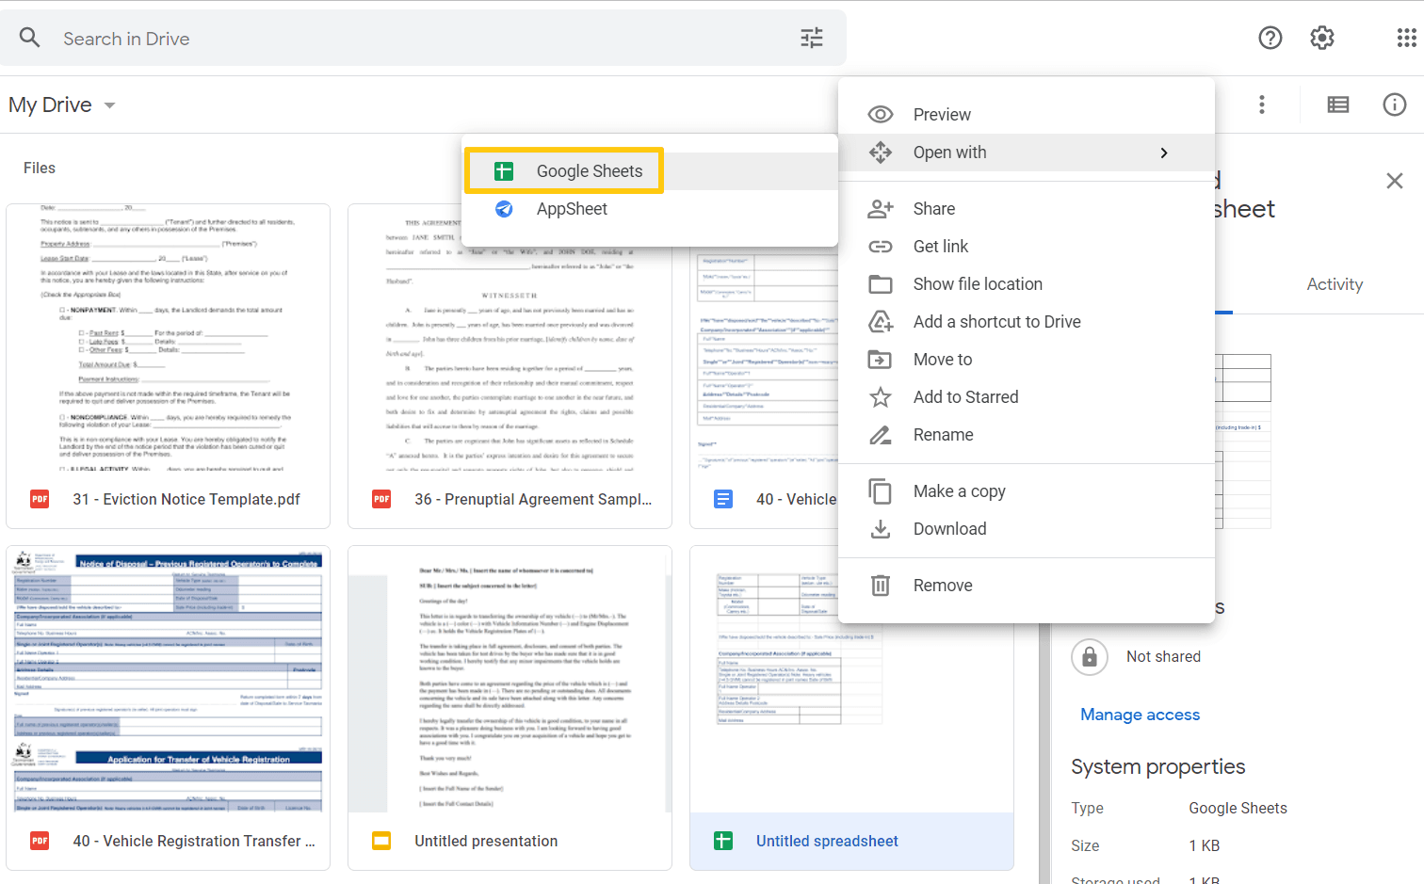Image resolution: width=1424 pixels, height=884 pixels.
Task: Open Untitled presentation thumbnail
Action: click(x=510, y=680)
